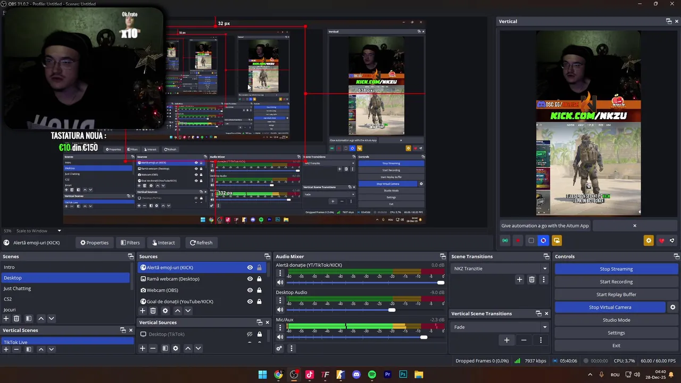Start vertical streaming green broadcast icon

(x=505, y=240)
